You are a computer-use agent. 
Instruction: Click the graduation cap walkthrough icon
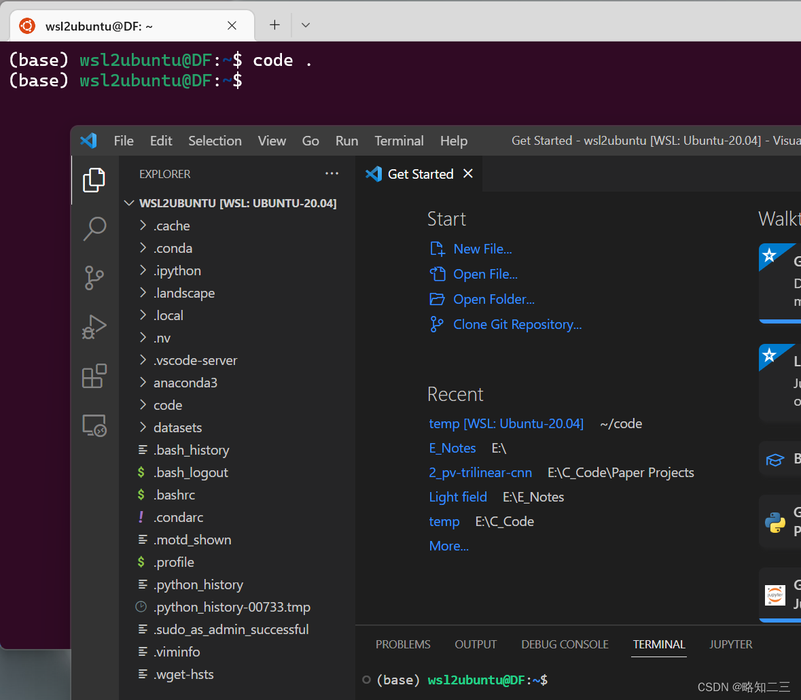click(775, 459)
